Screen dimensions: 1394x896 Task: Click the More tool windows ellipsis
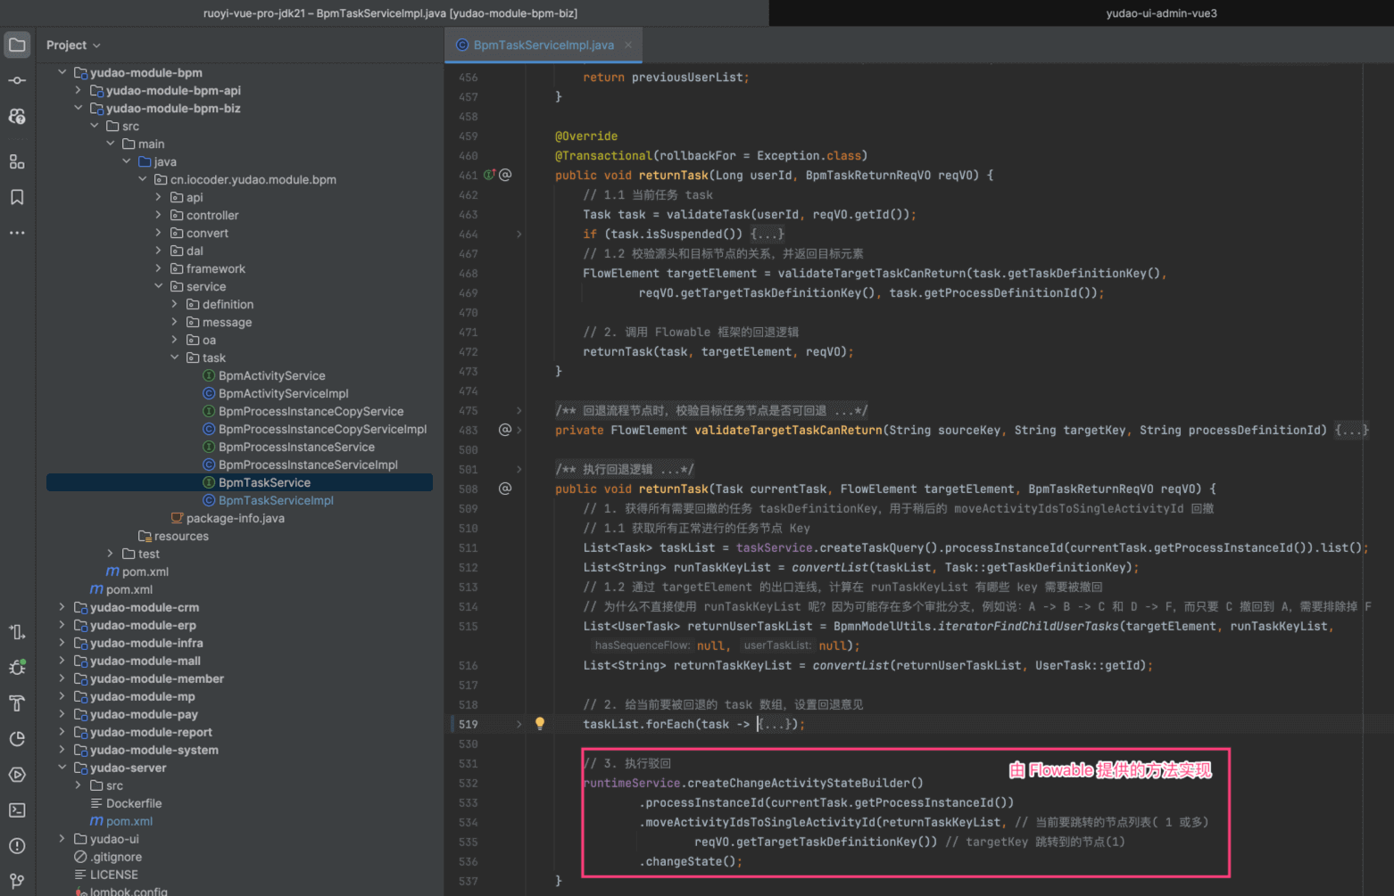click(x=17, y=233)
